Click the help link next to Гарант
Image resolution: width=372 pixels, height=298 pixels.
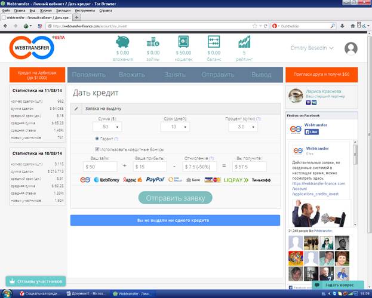(x=116, y=139)
